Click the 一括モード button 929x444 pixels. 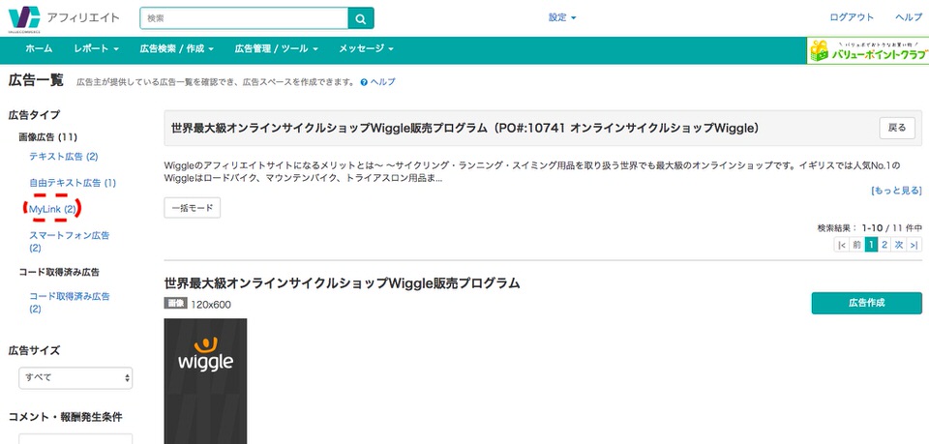point(192,208)
